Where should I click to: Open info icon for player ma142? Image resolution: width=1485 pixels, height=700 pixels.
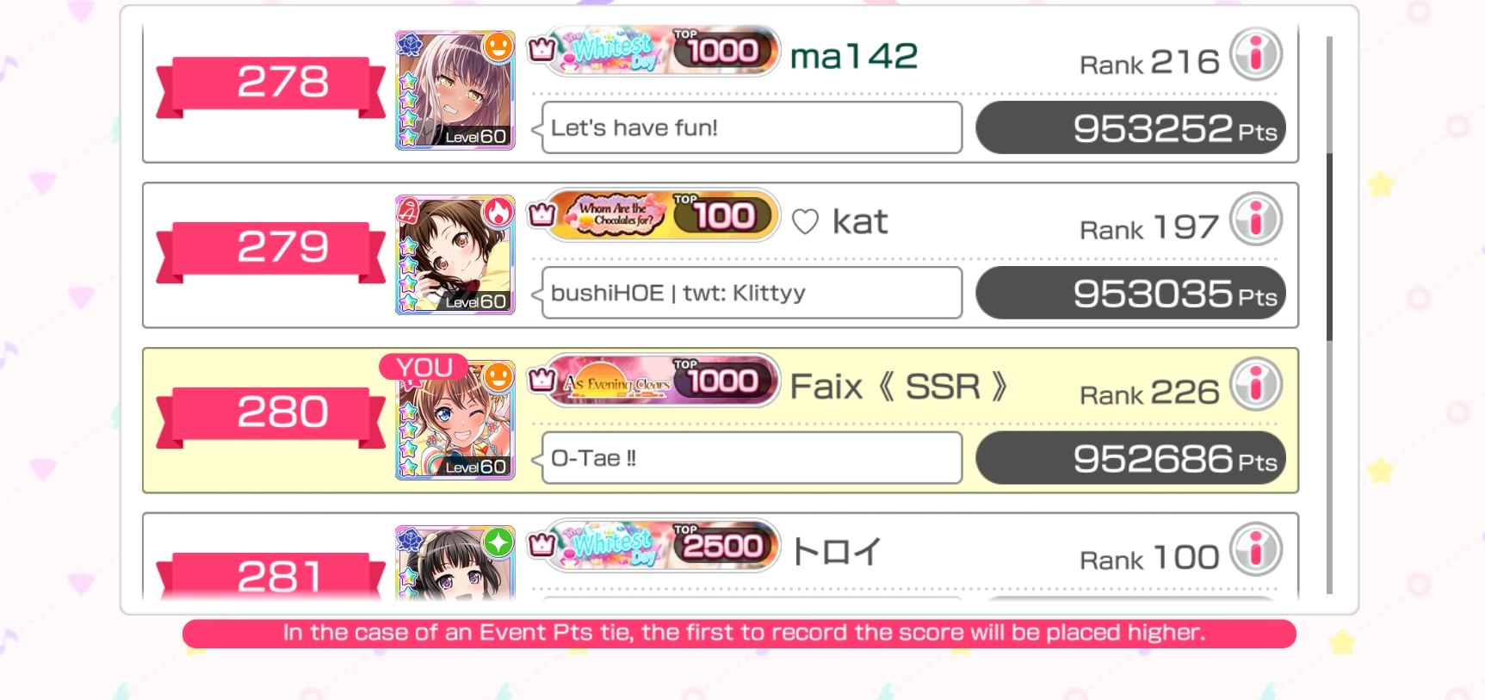pyautogui.click(x=1255, y=54)
